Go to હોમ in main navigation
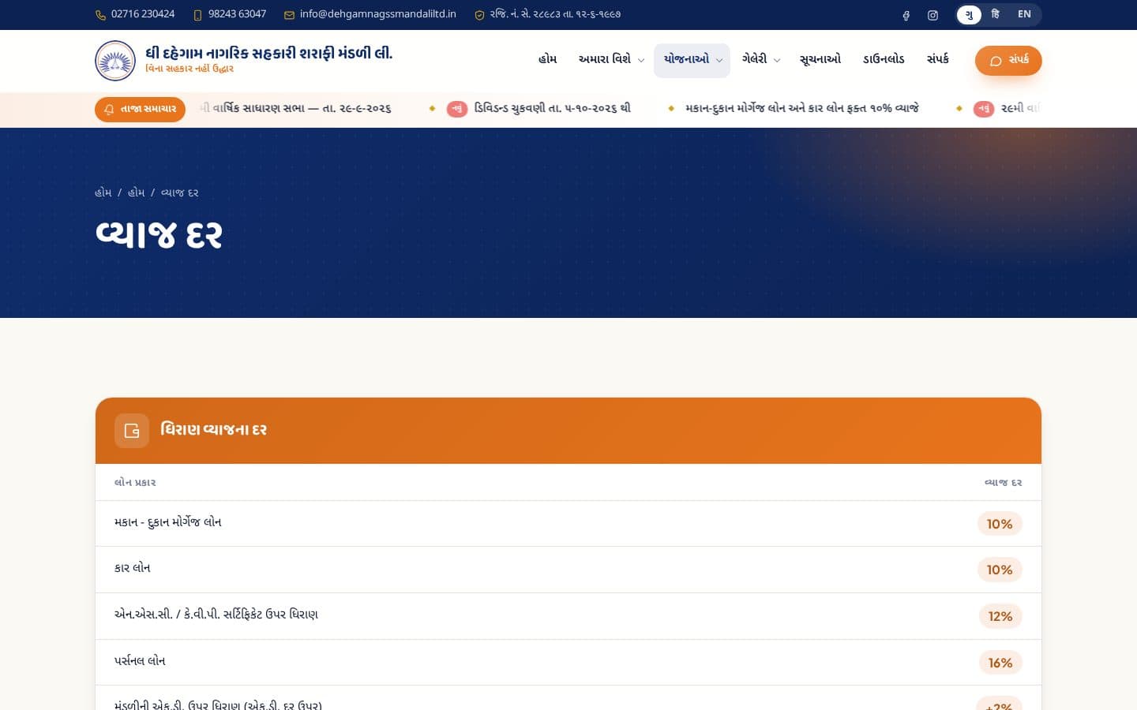 tap(547, 60)
